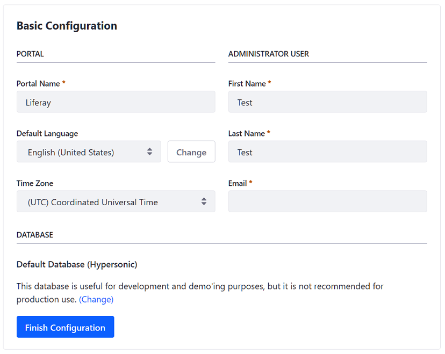Click the database description paragraph
445x354 pixels.
coord(200,293)
